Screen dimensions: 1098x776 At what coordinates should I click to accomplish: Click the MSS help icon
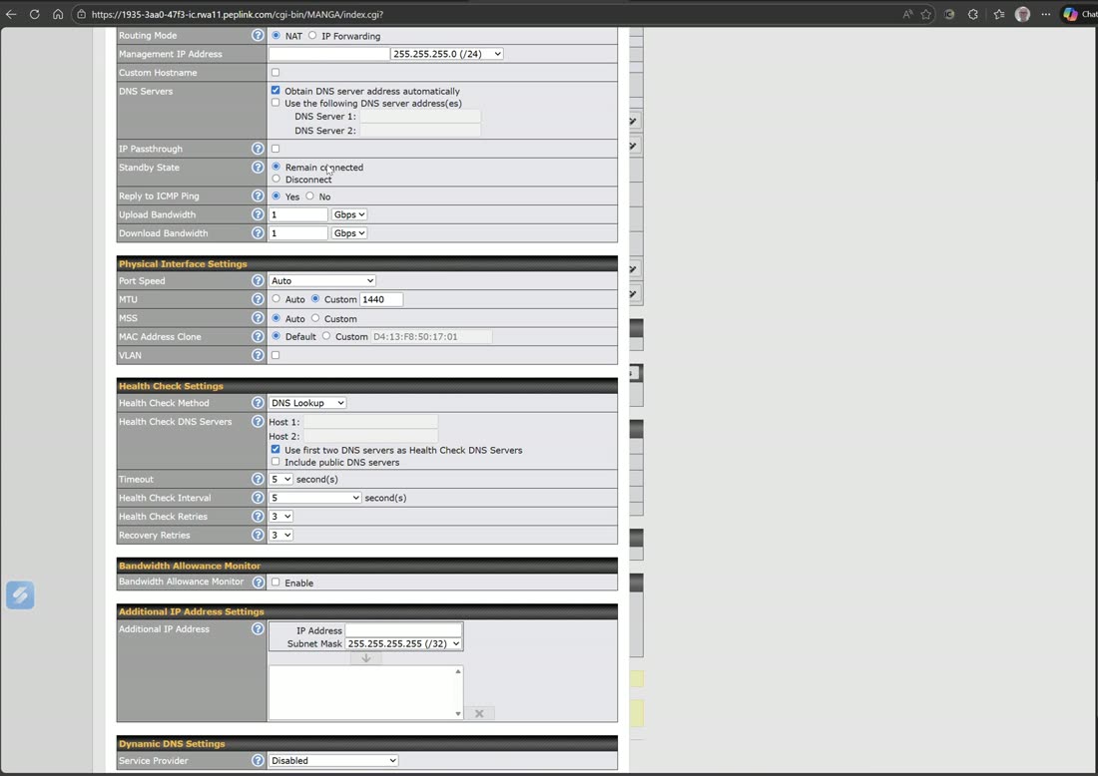click(x=258, y=317)
